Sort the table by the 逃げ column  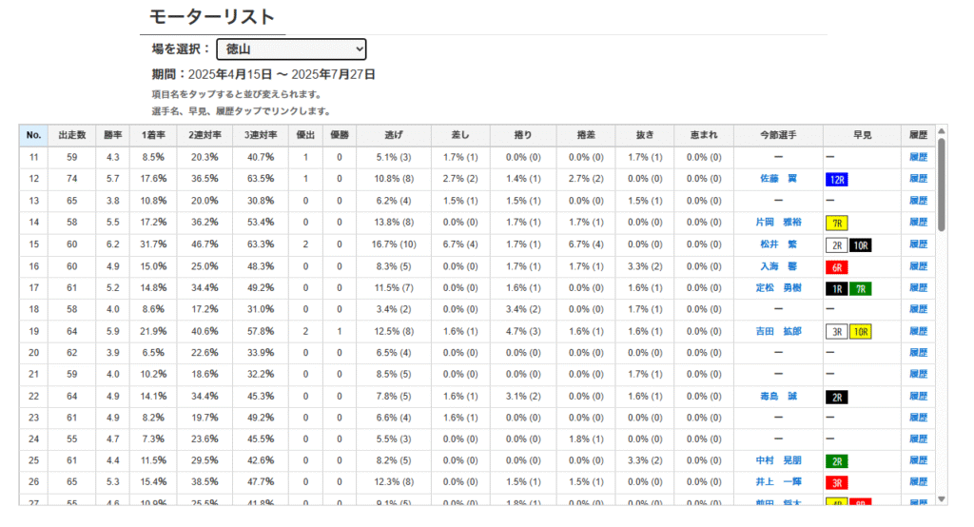[393, 135]
